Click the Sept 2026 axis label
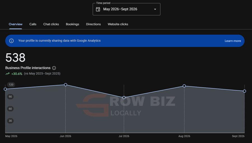252x143 pixels. [x=238, y=136]
